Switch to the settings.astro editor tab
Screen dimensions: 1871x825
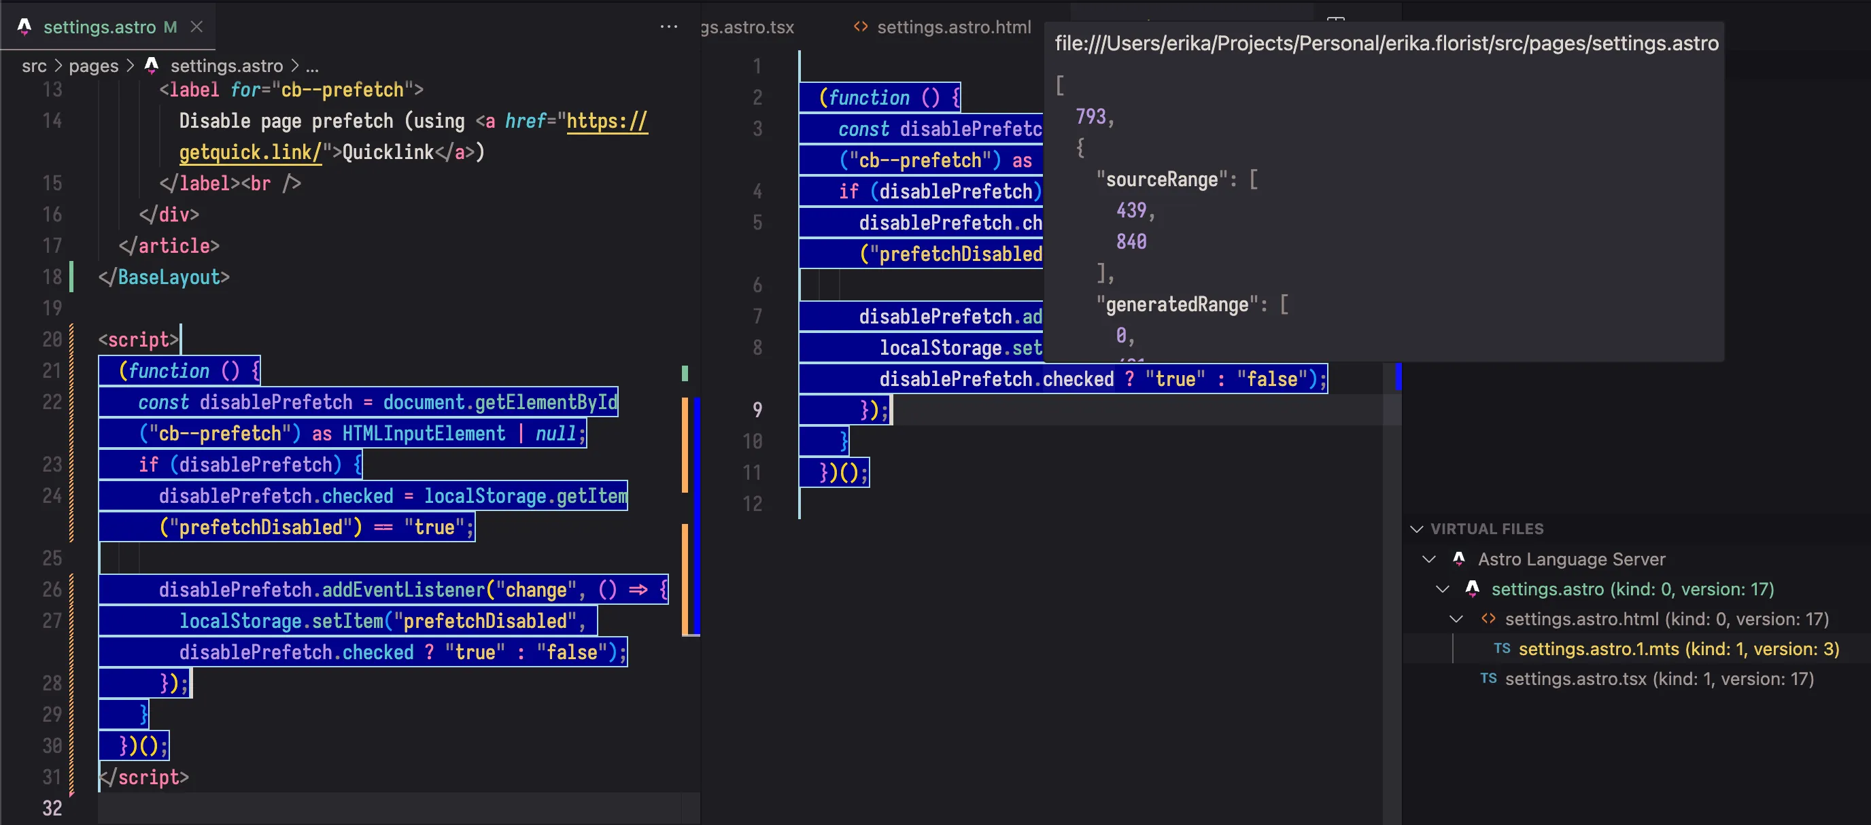click(x=109, y=27)
